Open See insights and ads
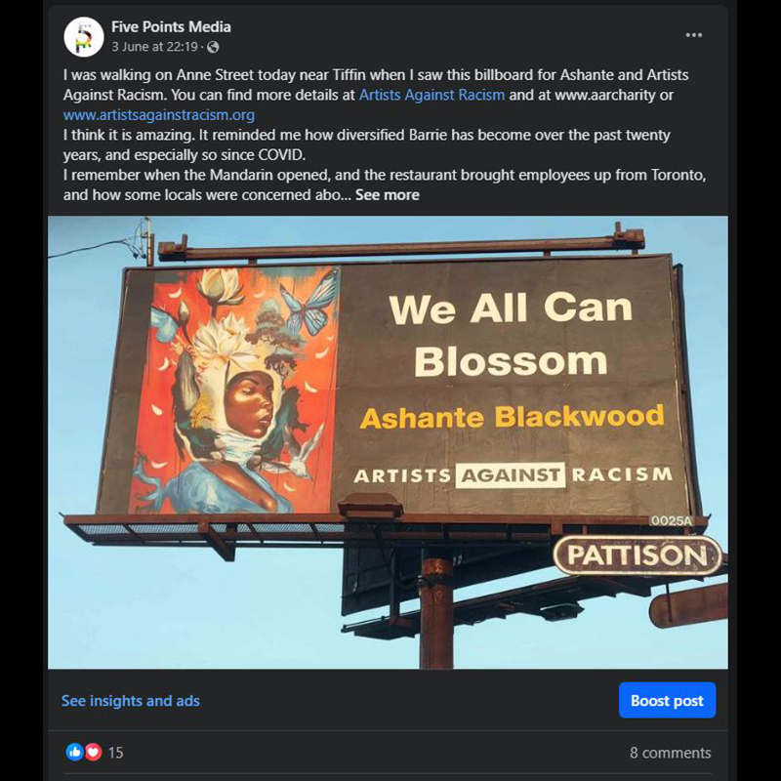 (131, 701)
